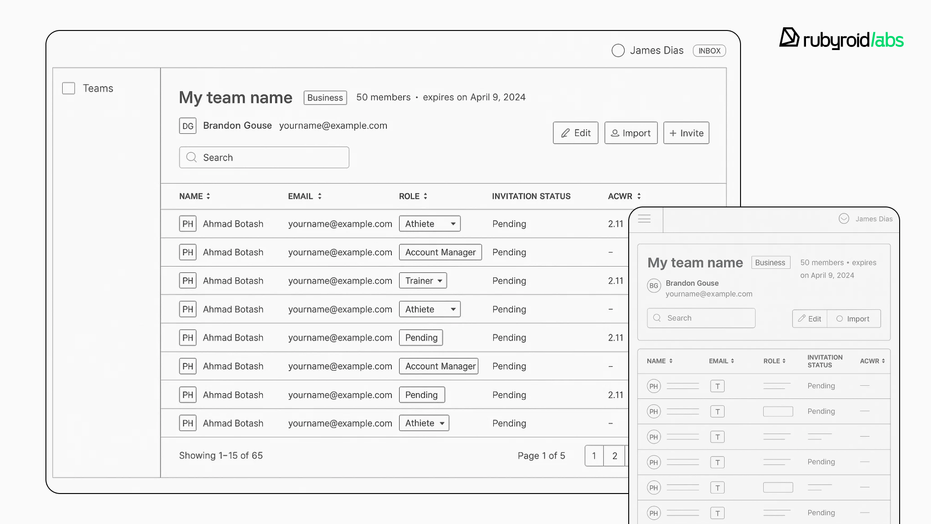Image resolution: width=931 pixels, height=524 pixels.
Task: Open the Athlete role dropdown in first row
Action: [430, 224]
